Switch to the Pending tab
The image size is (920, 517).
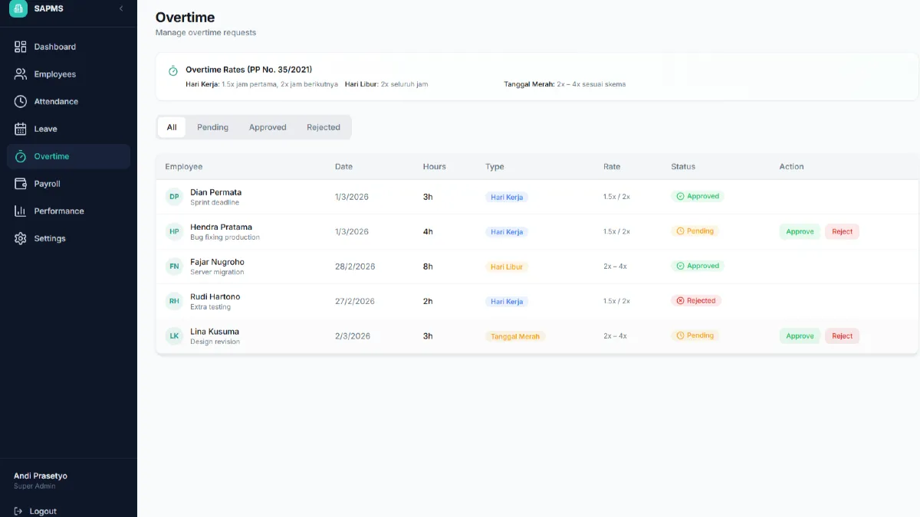point(212,127)
